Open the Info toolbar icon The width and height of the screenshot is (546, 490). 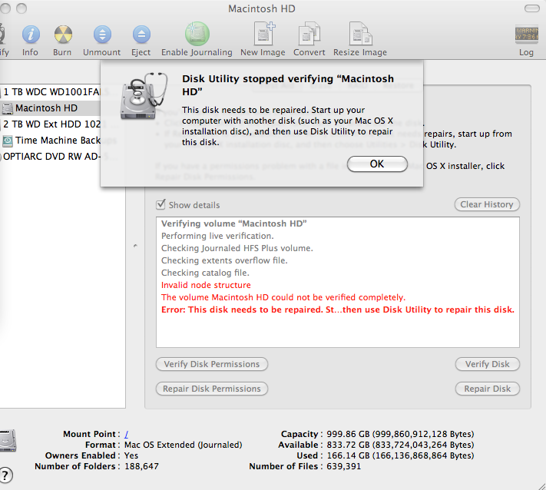pos(31,35)
